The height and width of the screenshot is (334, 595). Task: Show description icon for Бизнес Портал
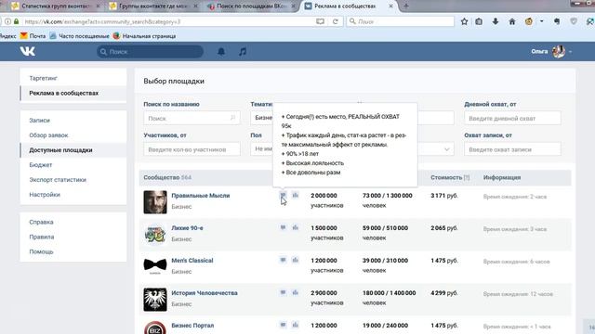(283, 325)
